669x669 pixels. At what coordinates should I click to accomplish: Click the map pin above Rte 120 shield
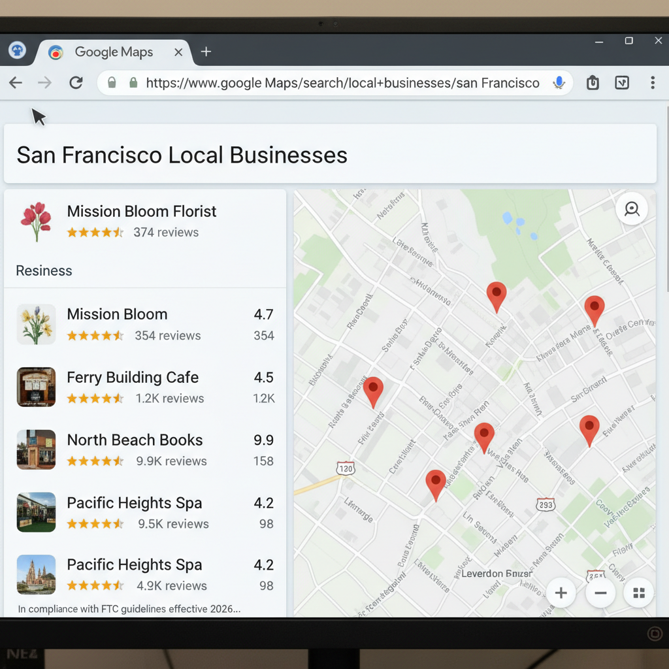[x=373, y=392]
